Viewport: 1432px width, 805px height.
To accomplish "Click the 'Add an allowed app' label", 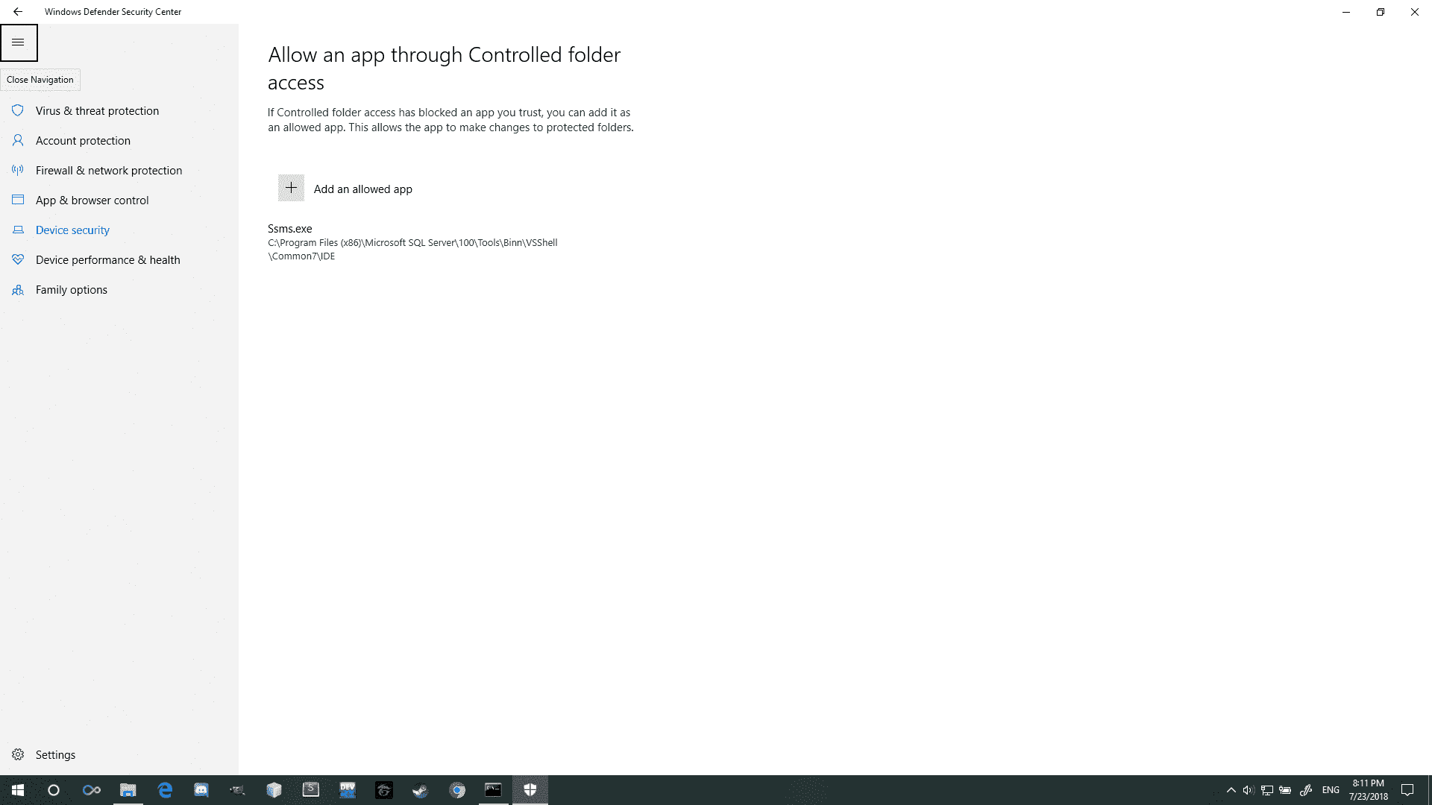I will [x=362, y=189].
